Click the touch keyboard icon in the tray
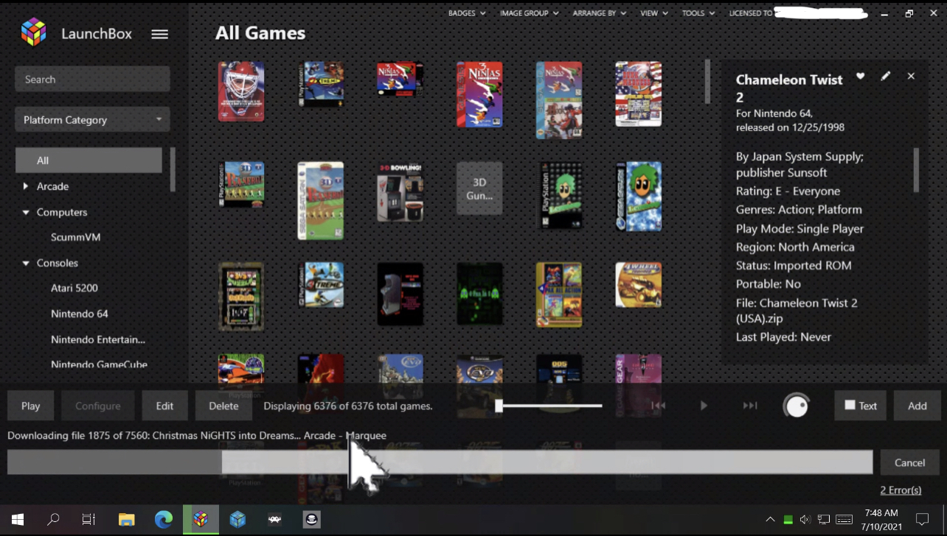The image size is (947, 536). click(x=844, y=520)
